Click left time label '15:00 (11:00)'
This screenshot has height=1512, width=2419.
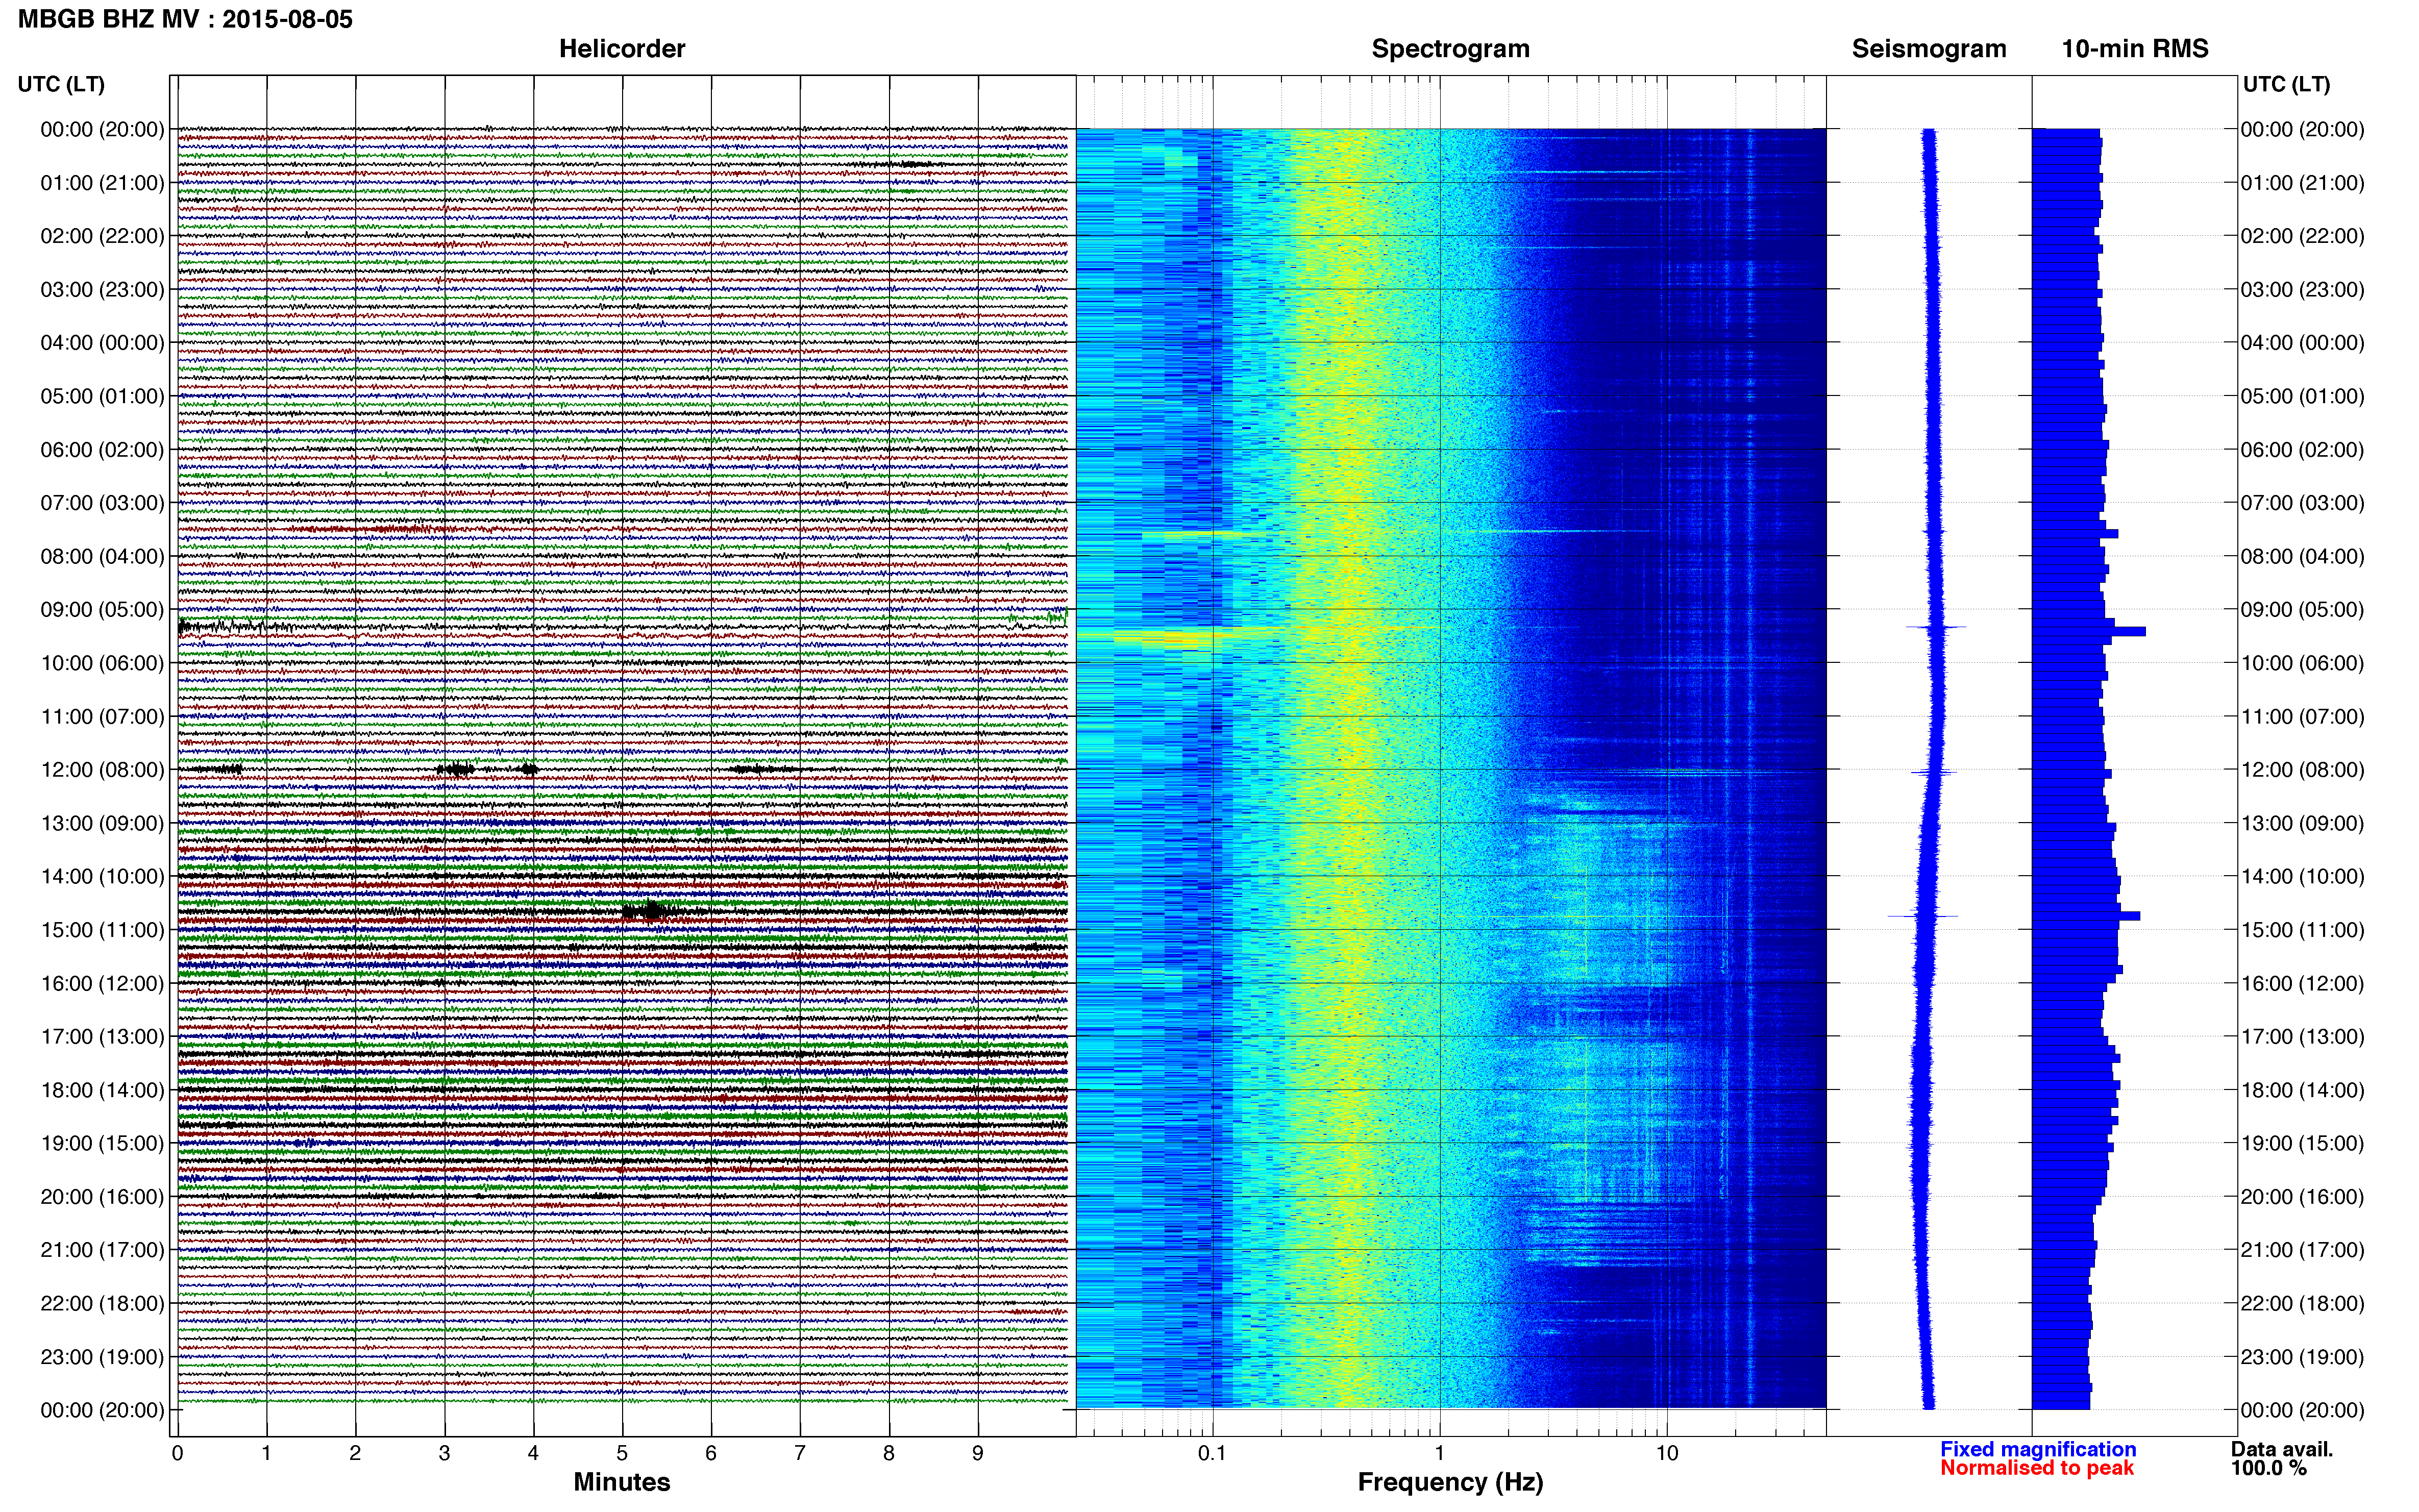click(x=102, y=930)
